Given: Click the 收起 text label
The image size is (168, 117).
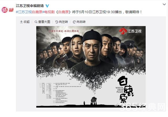Looking at the screenshot, I should coord(27,22).
